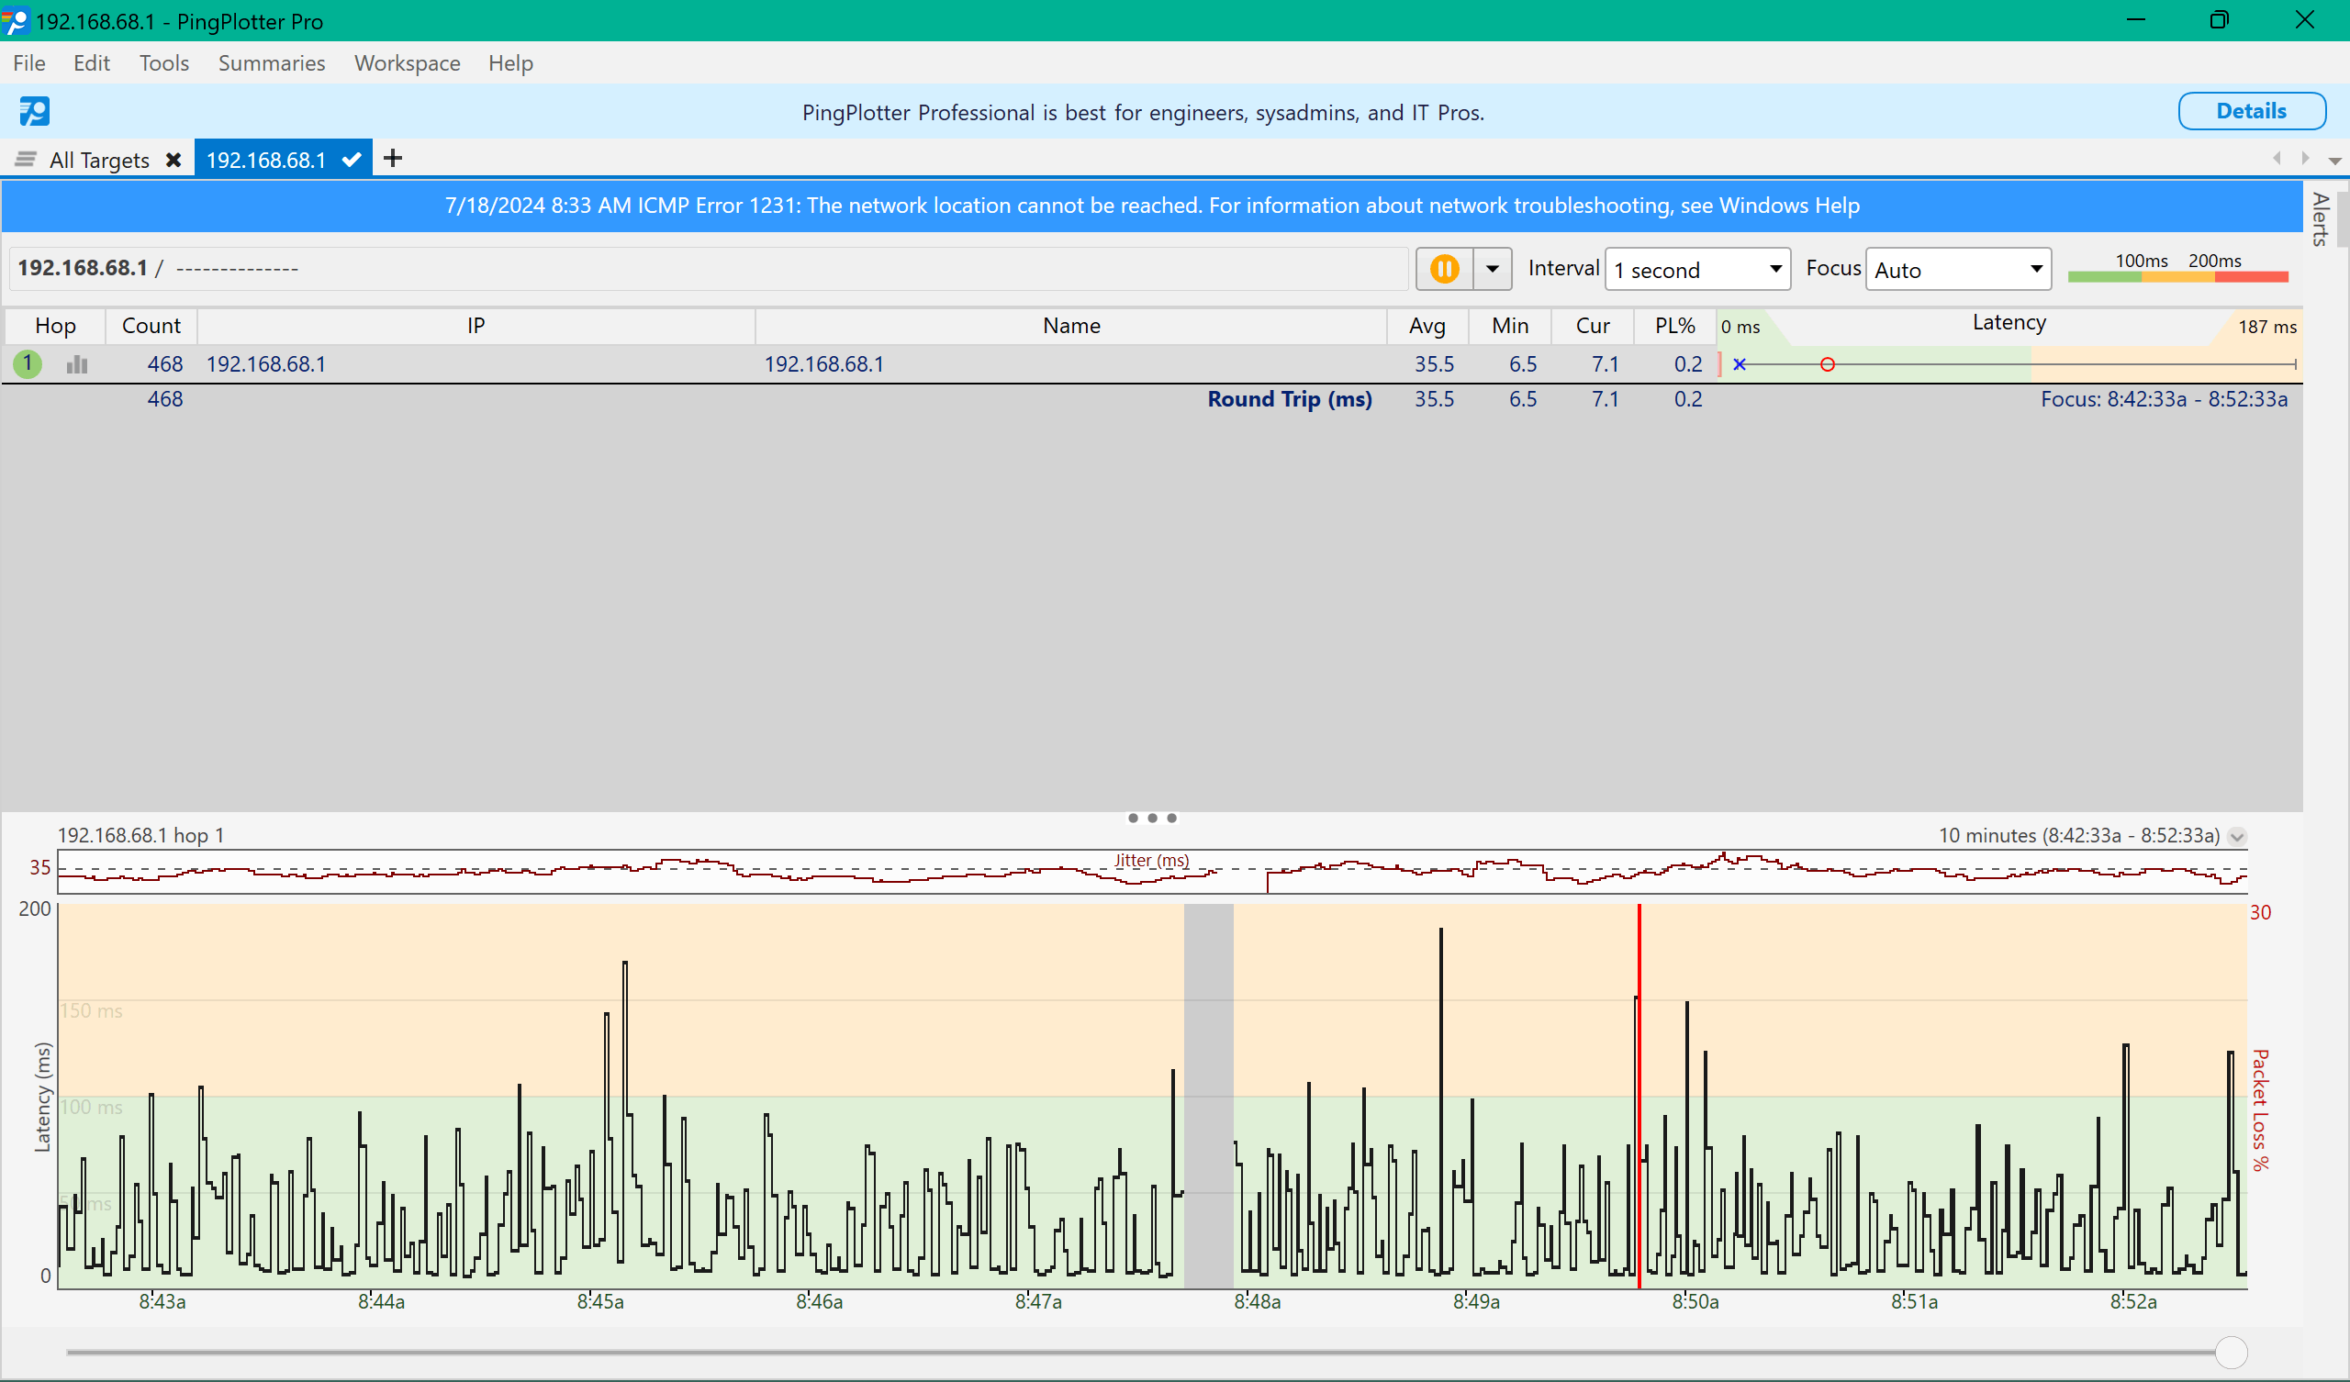This screenshot has width=2350, height=1382.
Task: Open the hamburger menu beside All Targets
Action: pos(24,159)
